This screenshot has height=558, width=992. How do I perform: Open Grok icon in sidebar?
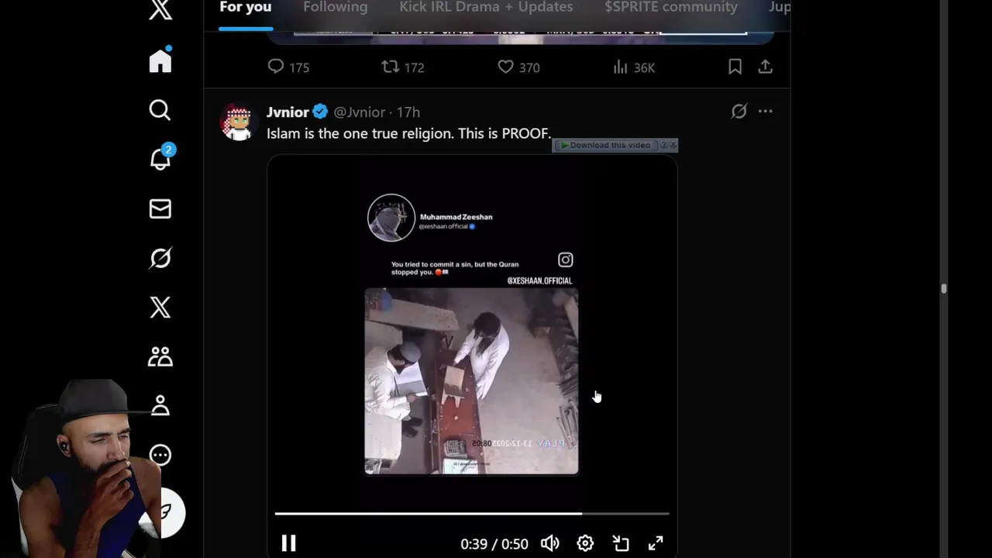coord(160,258)
